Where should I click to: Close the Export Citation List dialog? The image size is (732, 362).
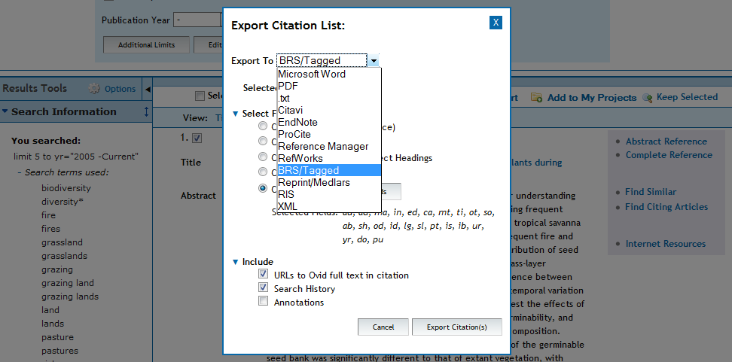pos(496,22)
